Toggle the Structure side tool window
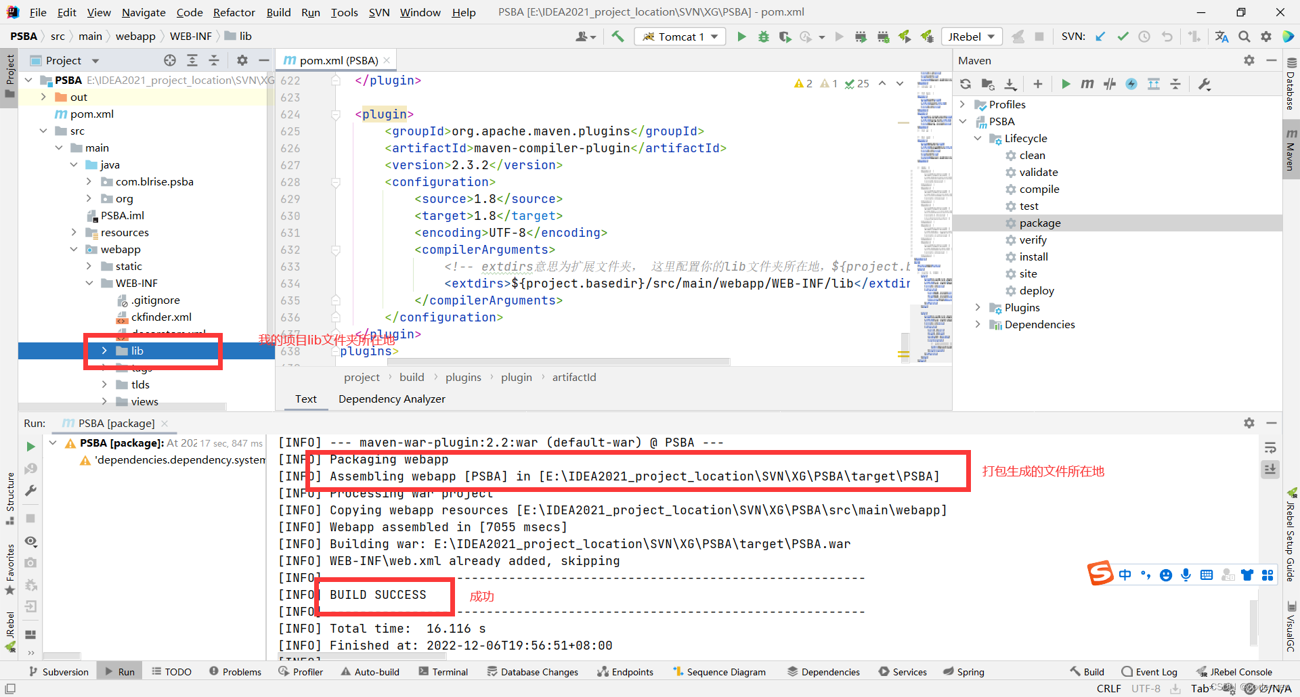Screen dimensions: 1300x697 [9, 498]
